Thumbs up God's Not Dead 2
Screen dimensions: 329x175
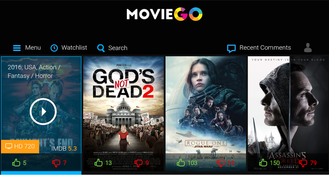(x=98, y=163)
